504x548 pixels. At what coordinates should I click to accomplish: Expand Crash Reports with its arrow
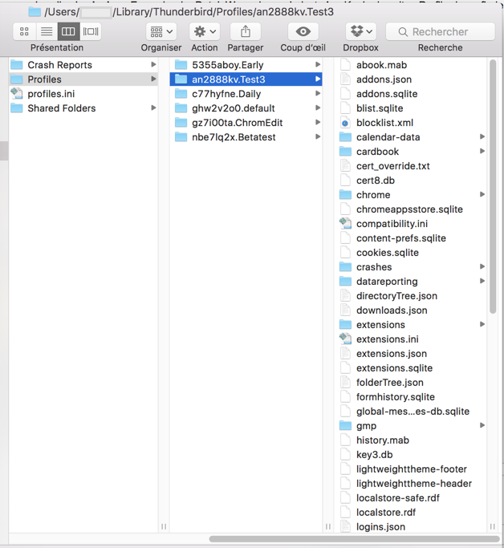pyautogui.click(x=153, y=65)
